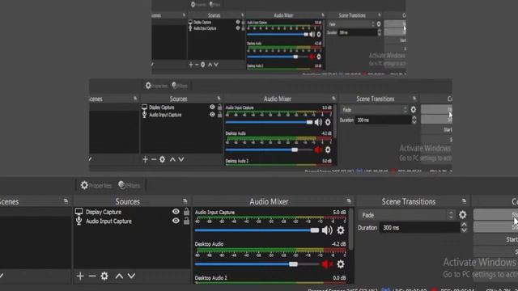Open Desktop Audio settings gear in largest mixer
The height and width of the screenshot is (291, 518).
(x=341, y=264)
